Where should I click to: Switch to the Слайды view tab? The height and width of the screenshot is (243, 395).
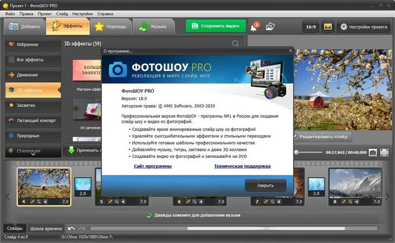(15, 228)
